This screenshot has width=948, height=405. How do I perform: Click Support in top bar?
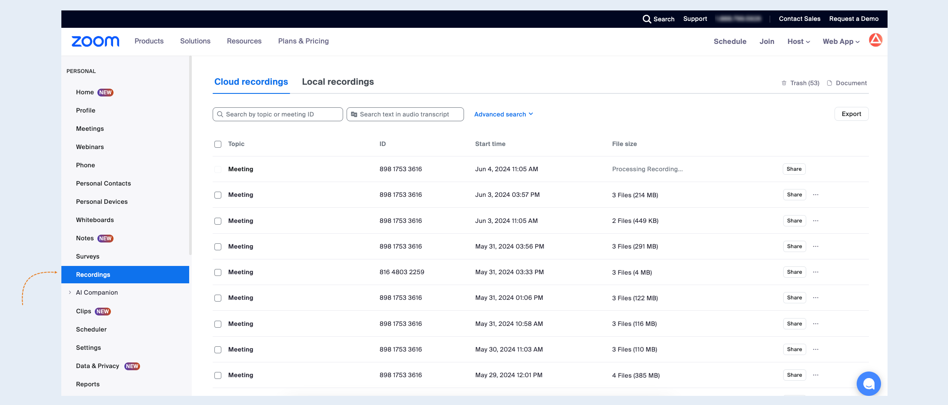(695, 19)
